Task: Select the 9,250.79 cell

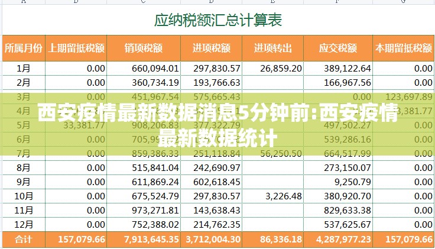Action: pos(338,182)
